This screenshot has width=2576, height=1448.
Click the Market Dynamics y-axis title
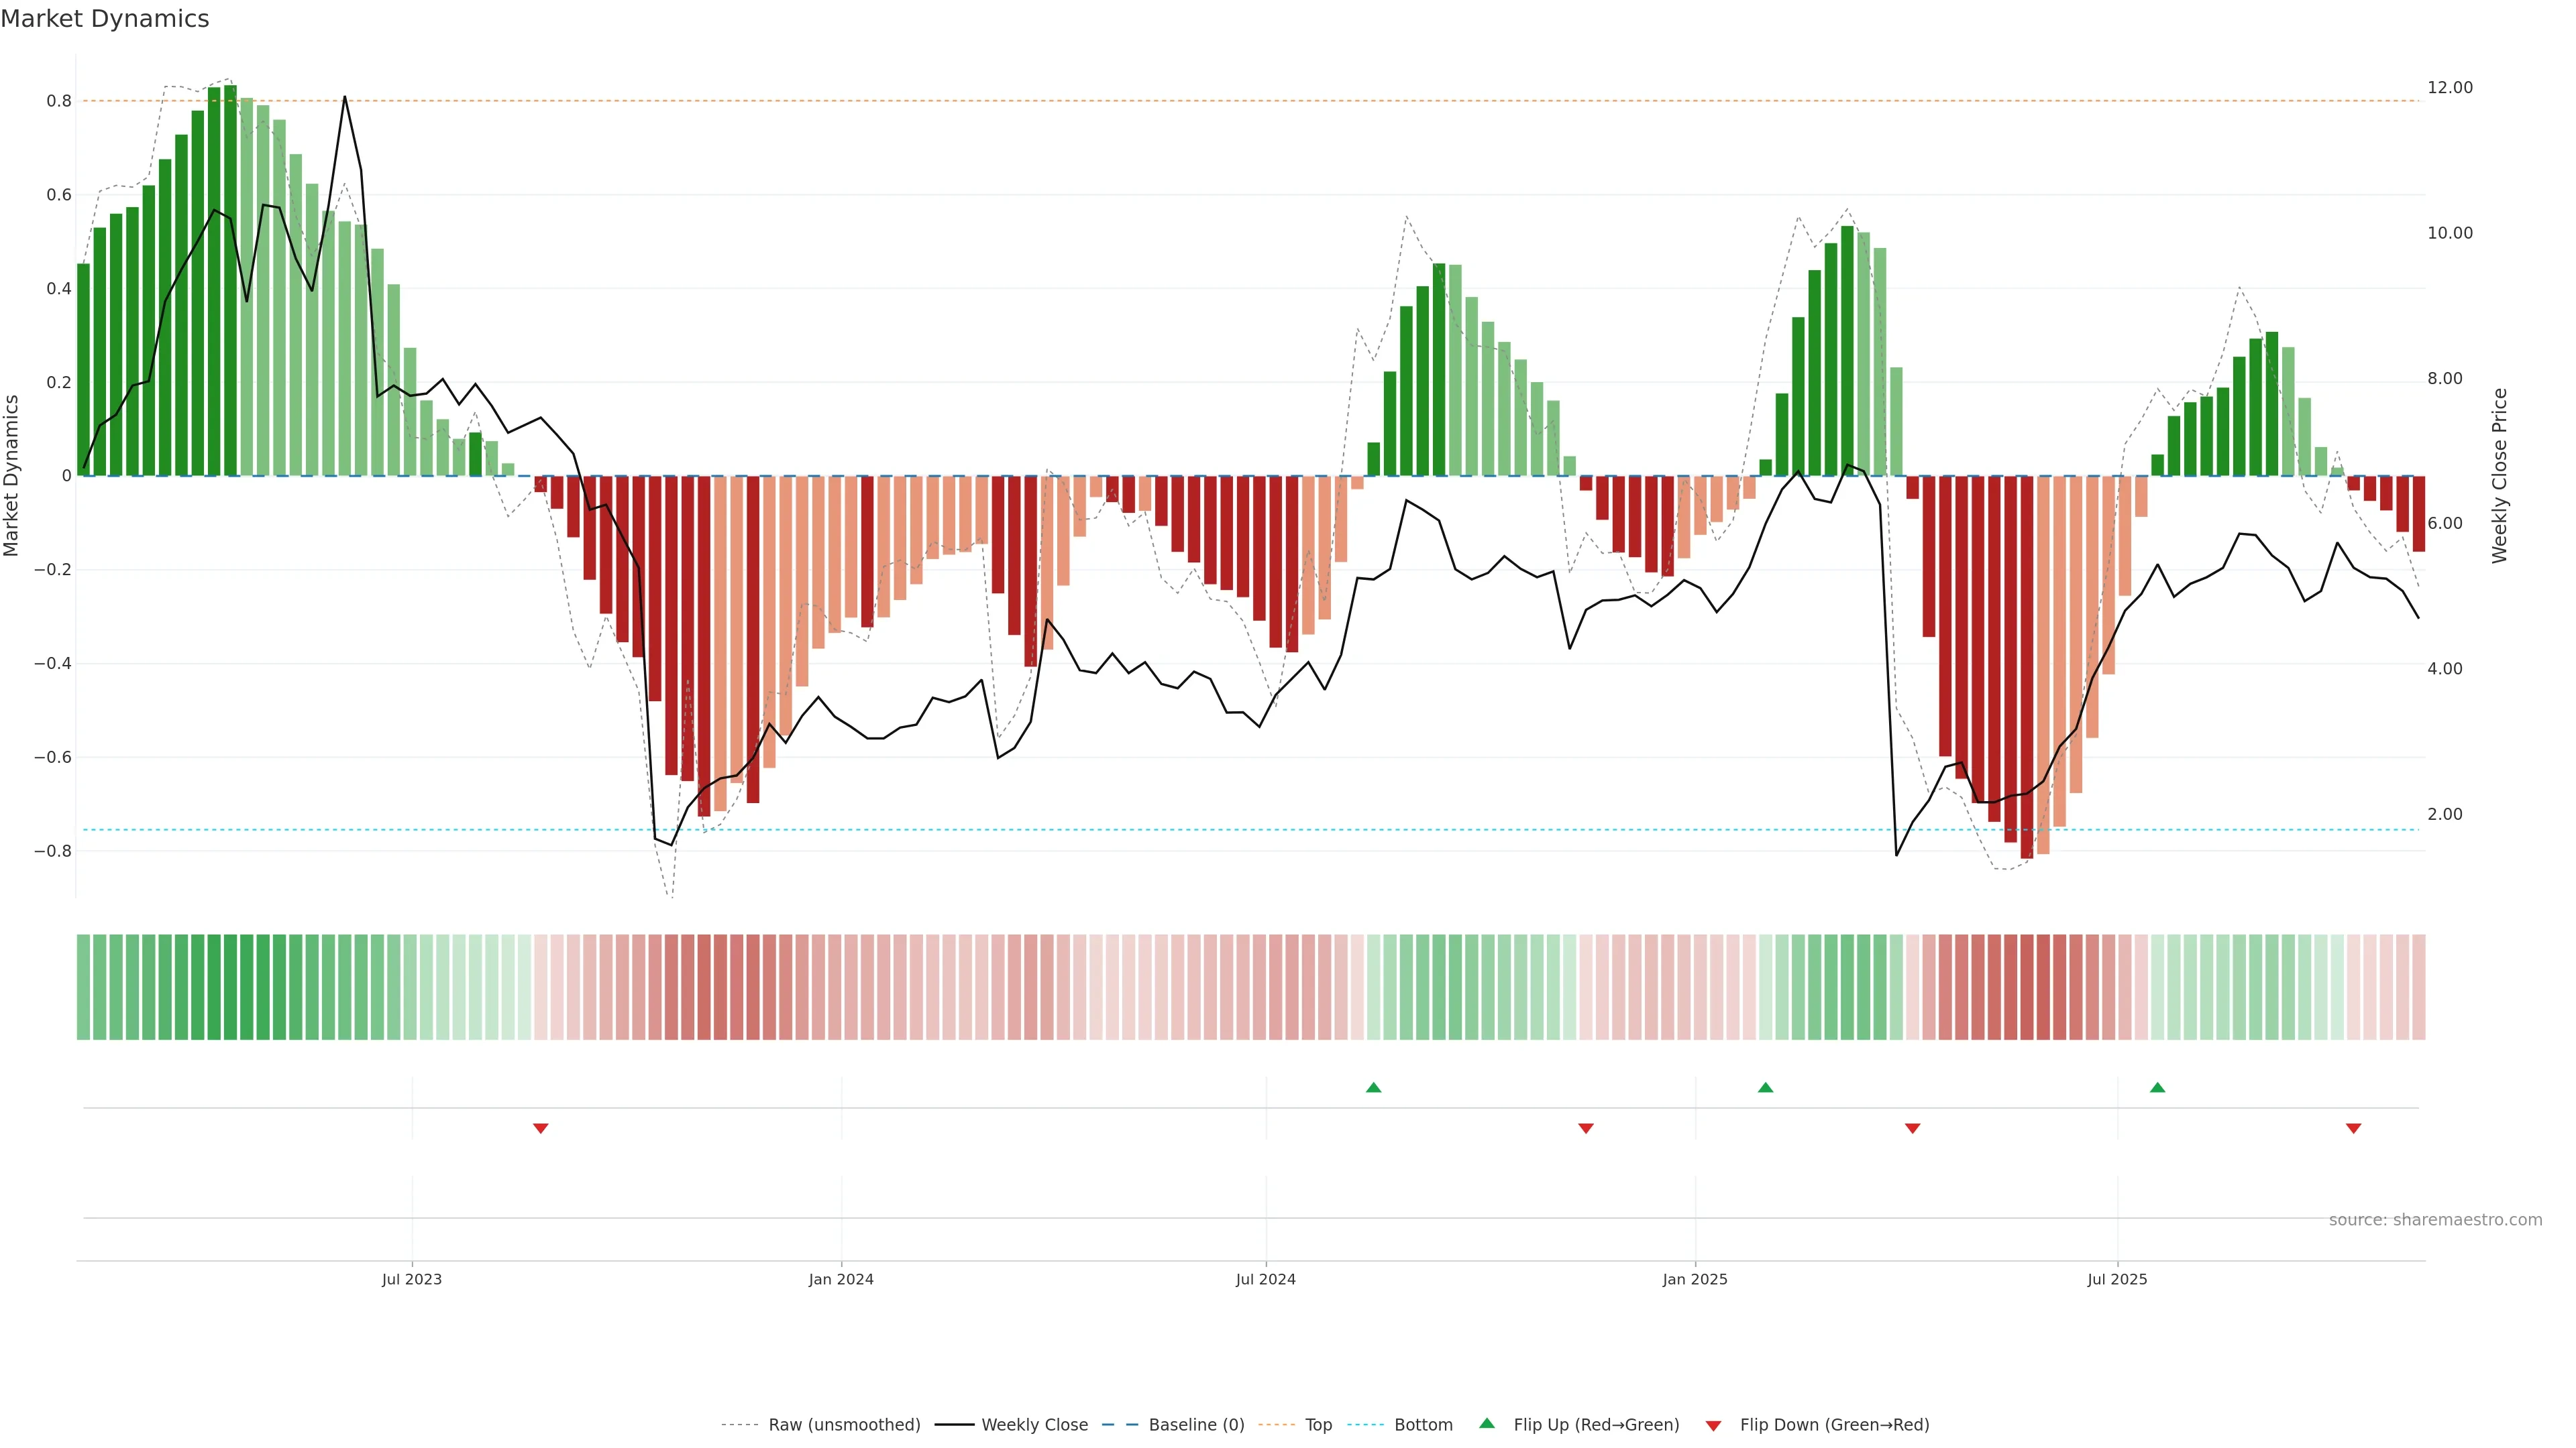point(12,476)
